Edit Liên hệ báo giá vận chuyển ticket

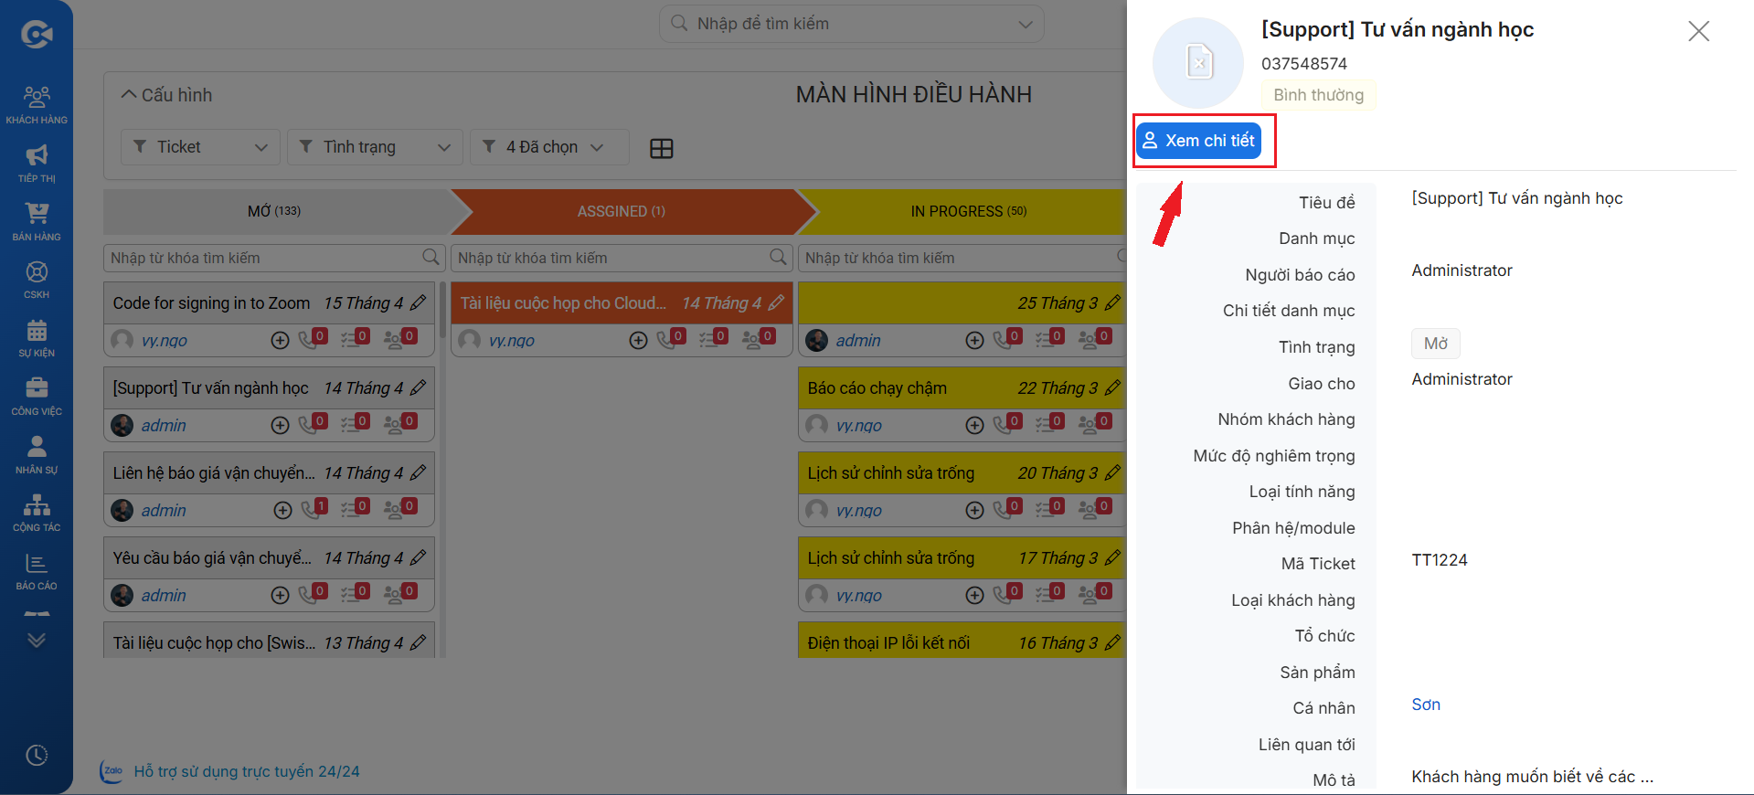[x=419, y=472]
